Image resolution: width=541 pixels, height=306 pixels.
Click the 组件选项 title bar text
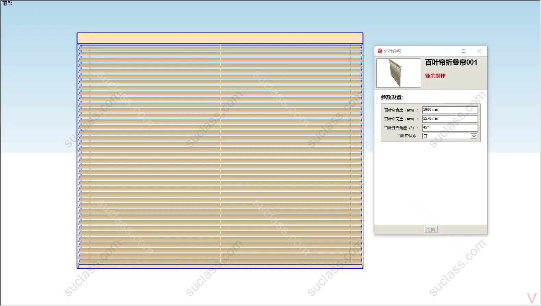pyautogui.click(x=392, y=51)
